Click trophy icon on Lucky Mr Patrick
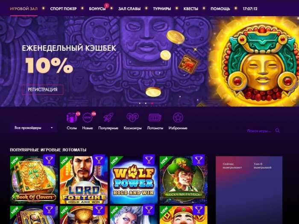 pyautogui.click(x=199, y=160)
